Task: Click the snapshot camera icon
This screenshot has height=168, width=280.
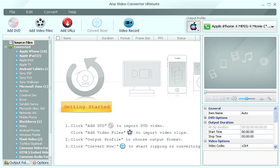Action: pos(222,99)
